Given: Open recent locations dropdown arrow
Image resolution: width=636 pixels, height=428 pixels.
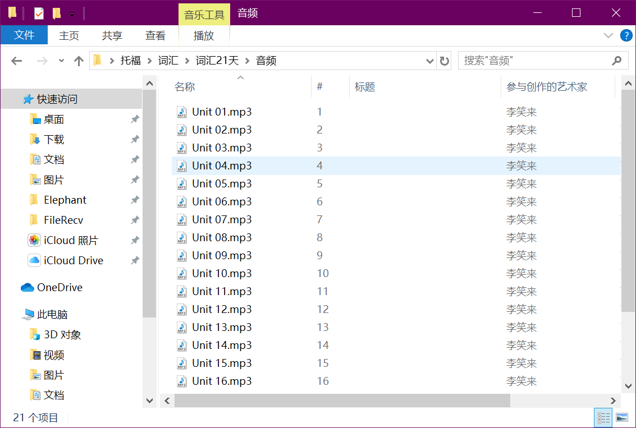Looking at the screenshot, I should pos(61,61).
